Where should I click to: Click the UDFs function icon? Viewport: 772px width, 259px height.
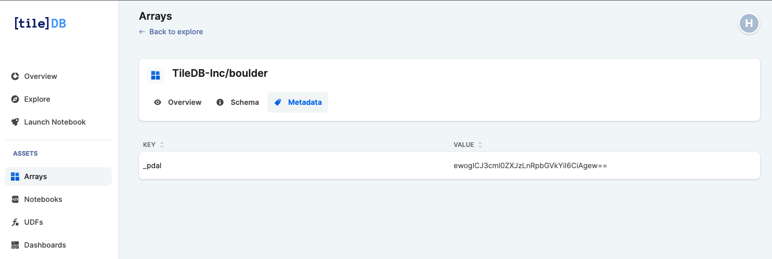click(x=15, y=222)
